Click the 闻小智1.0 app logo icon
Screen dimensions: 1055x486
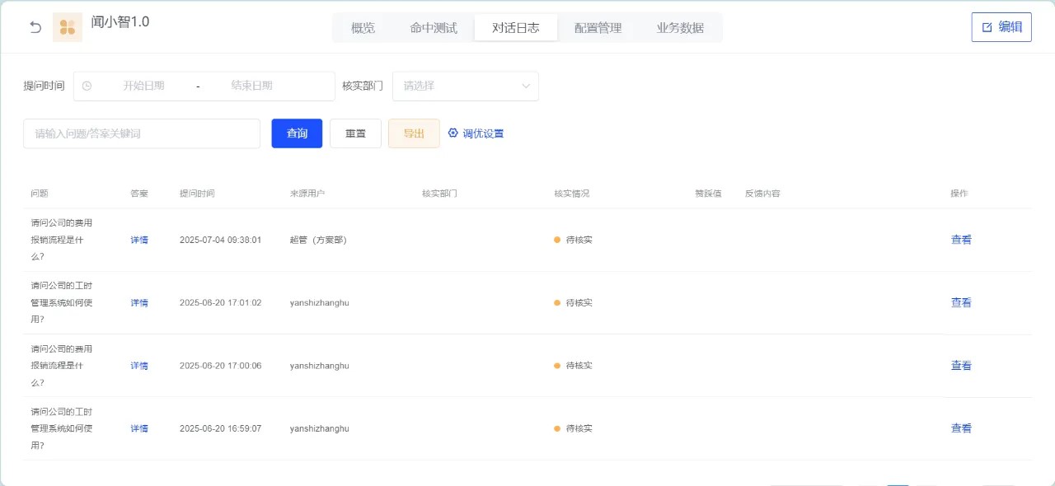pos(68,27)
